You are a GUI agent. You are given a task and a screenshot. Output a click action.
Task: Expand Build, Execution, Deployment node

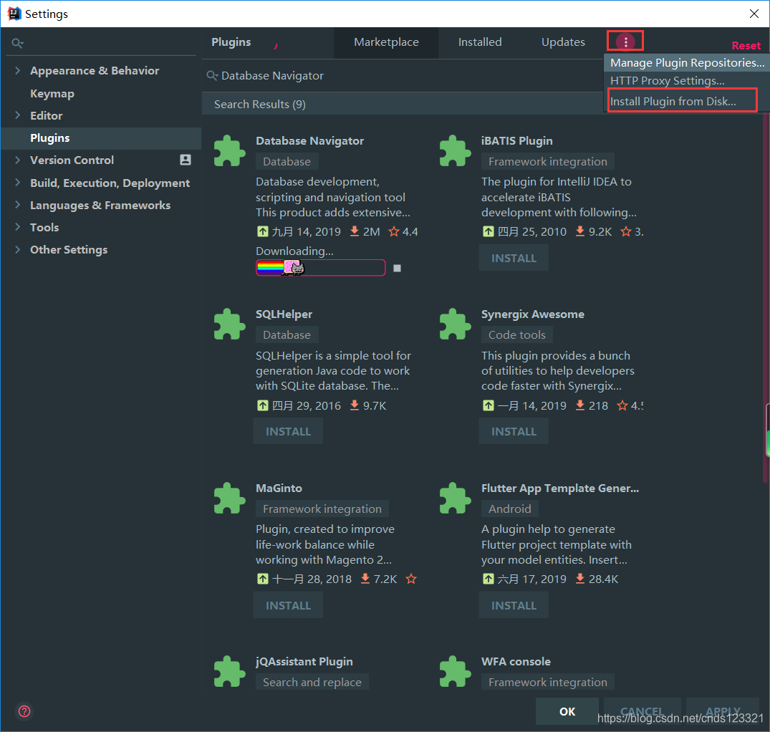pos(18,182)
